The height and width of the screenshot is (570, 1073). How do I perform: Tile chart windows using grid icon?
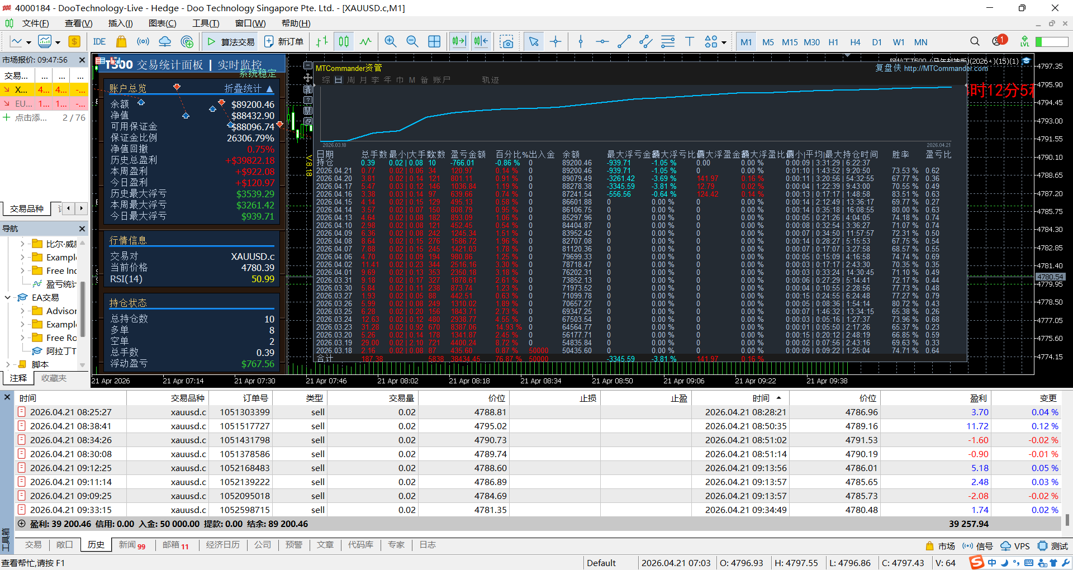point(434,41)
